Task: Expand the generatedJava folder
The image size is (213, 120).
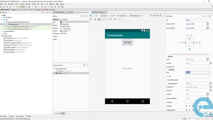Action: click(x=2, y=31)
